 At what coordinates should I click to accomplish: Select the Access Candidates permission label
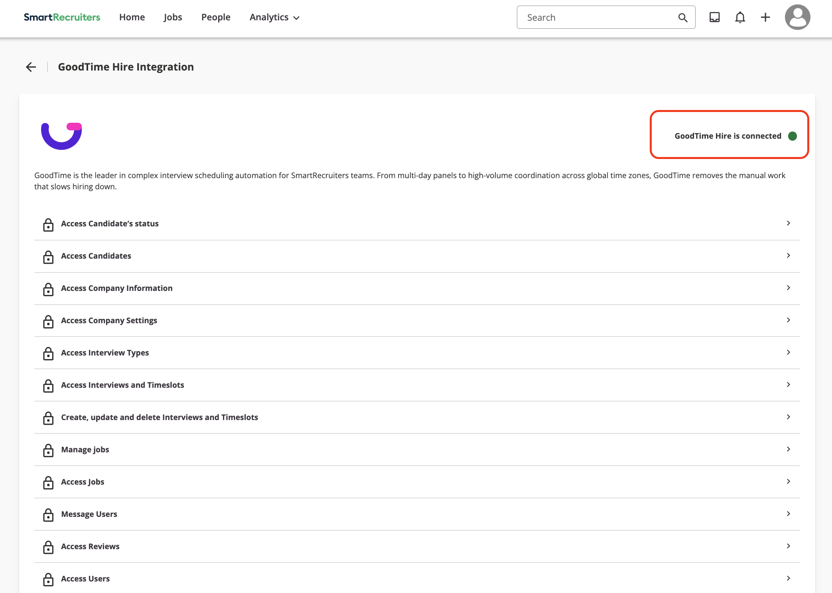tap(96, 256)
